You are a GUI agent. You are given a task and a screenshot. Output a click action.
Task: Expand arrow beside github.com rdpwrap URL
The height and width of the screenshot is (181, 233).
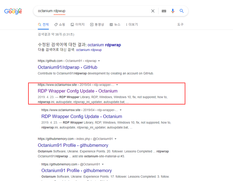[x=99, y=61]
